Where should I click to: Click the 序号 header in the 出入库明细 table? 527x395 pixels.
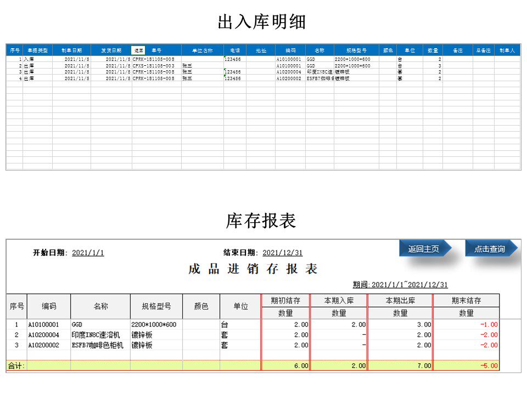14,50
